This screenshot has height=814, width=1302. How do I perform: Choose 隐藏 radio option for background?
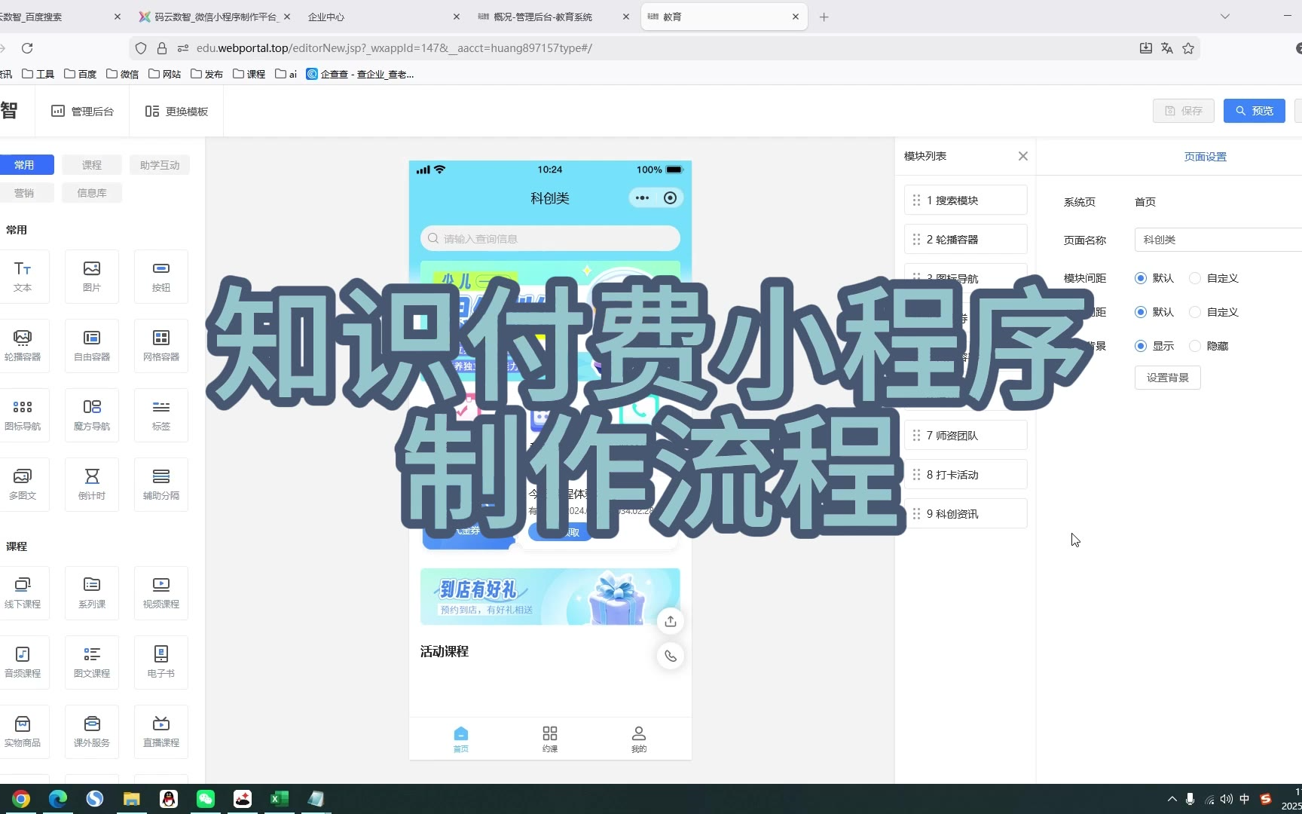(x=1195, y=346)
